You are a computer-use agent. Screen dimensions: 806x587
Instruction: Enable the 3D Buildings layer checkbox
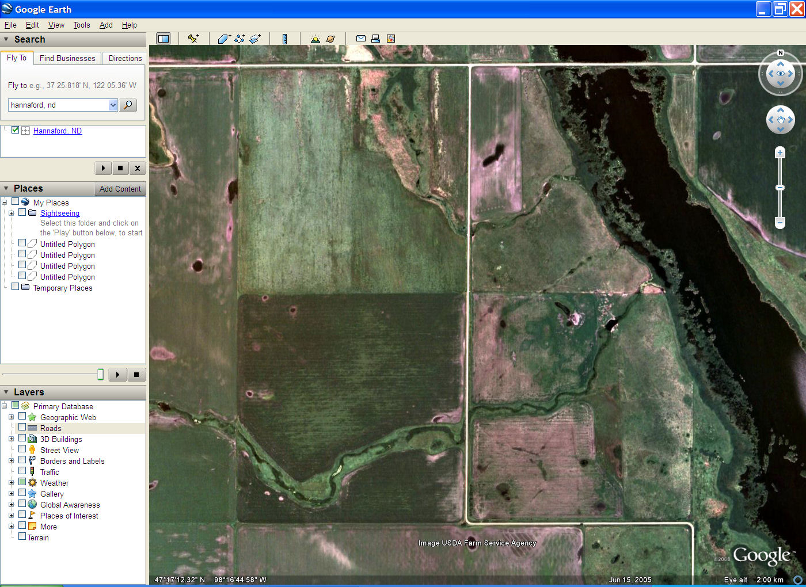click(22, 438)
